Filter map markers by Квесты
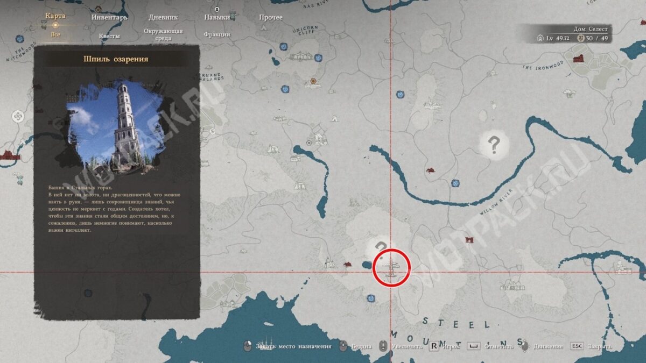This screenshot has width=646, height=363. [x=109, y=36]
